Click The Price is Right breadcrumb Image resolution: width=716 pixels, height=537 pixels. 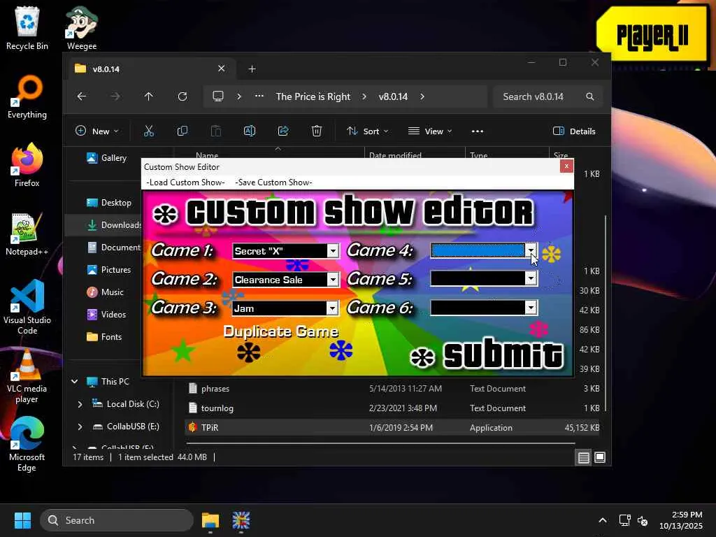point(313,96)
